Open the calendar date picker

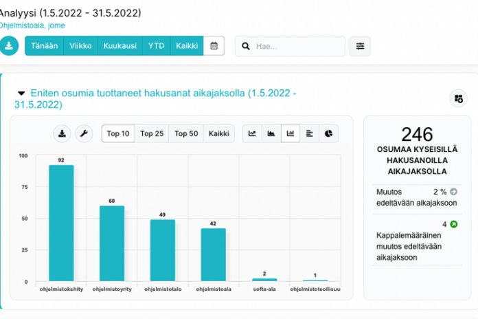click(214, 46)
